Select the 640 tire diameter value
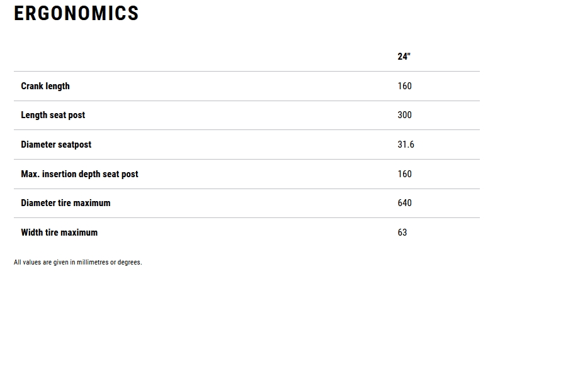The height and width of the screenshot is (377, 585). 404,203
